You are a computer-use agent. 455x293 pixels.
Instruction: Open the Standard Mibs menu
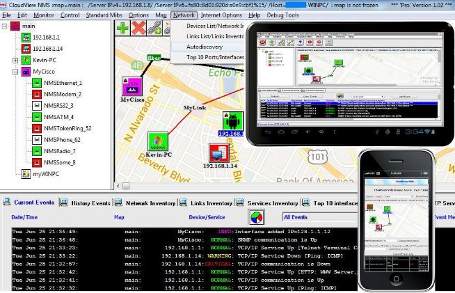[x=104, y=15]
